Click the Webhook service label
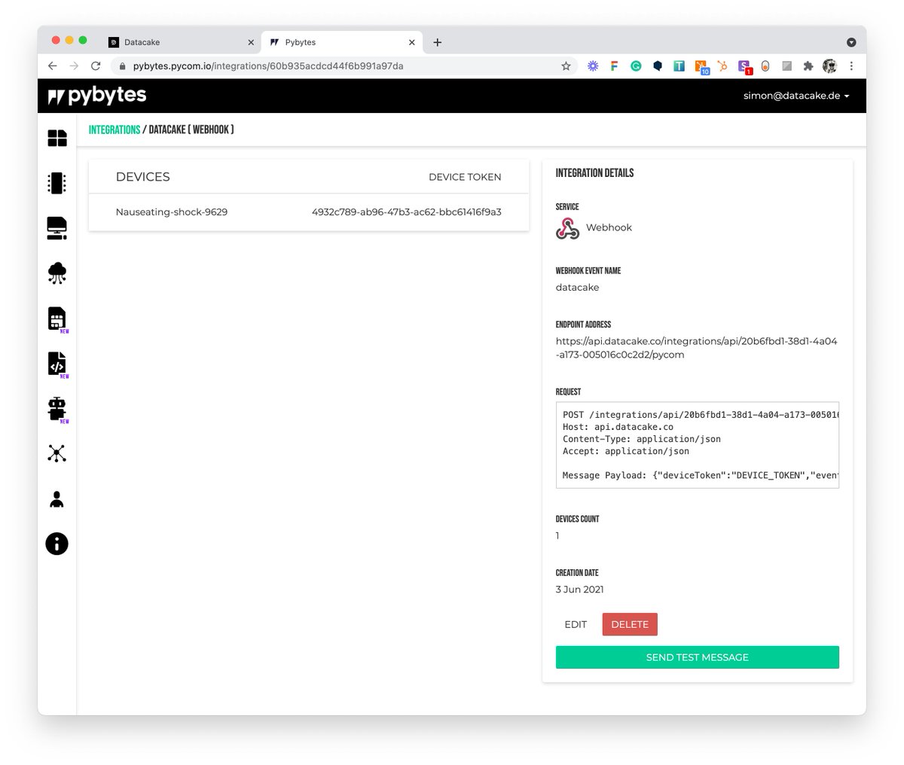The image size is (904, 765). (609, 227)
